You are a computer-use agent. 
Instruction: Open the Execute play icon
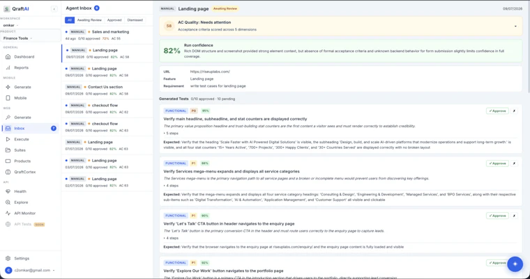(8, 139)
